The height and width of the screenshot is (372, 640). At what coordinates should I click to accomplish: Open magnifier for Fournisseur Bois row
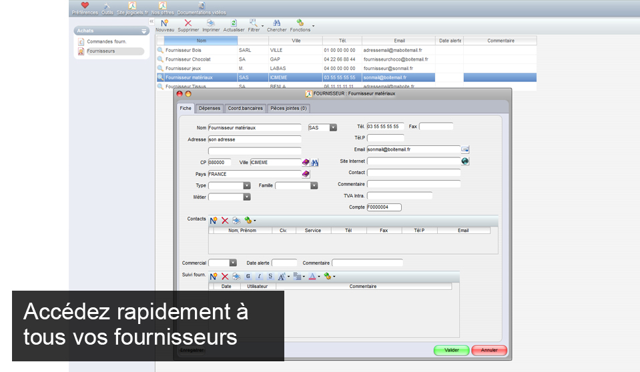160,50
